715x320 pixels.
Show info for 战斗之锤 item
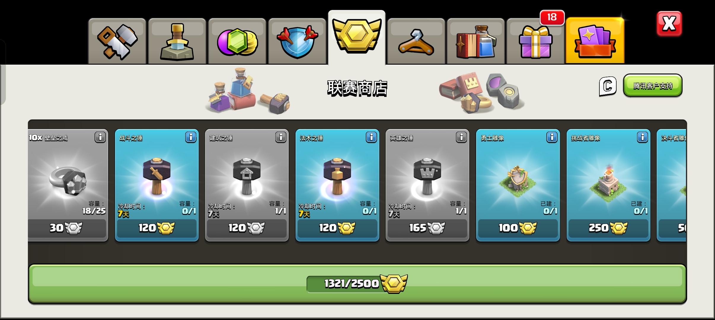tap(191, 137)
